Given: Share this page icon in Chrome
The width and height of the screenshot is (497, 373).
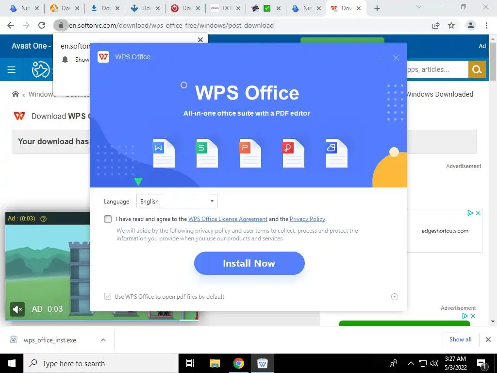Looking at the screenshot, I should 436,25.
